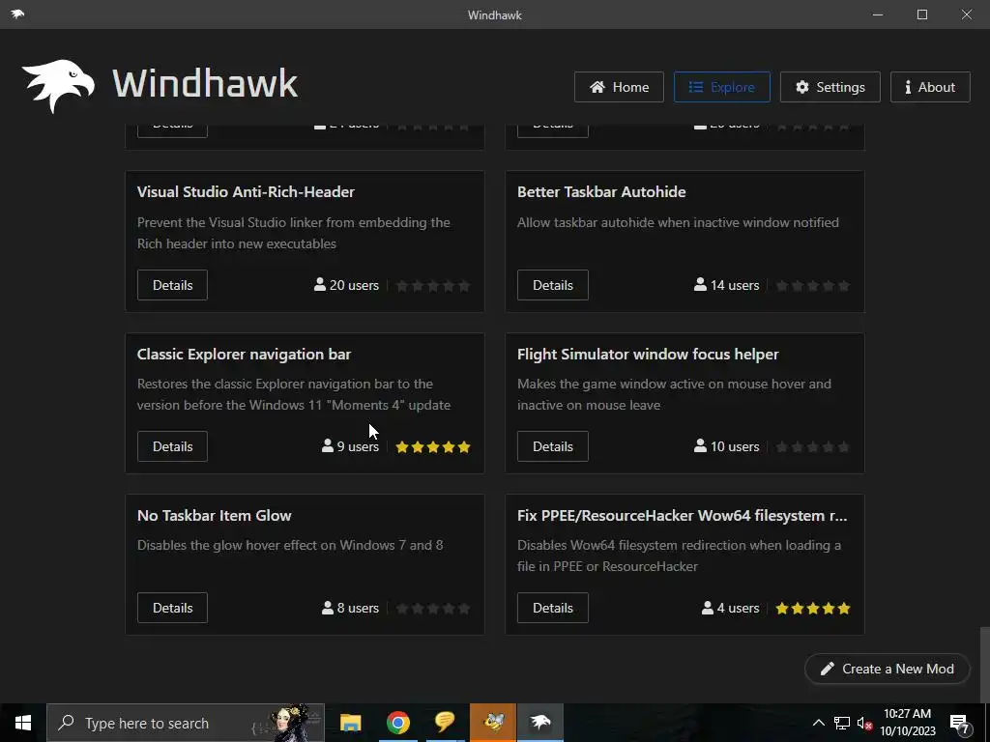
Task: Click user icon beside 14 users
Action: click(x=700, y=285)
